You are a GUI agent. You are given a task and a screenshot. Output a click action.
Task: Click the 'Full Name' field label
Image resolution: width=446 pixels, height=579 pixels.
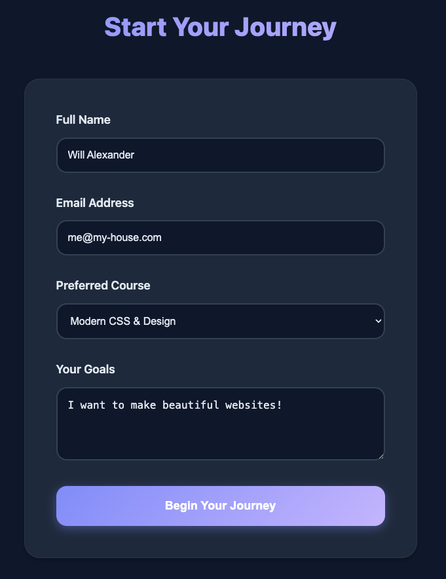click(x=83, y=120)
